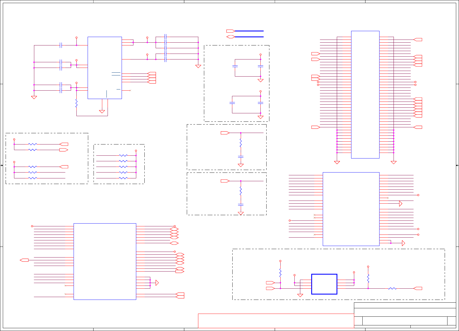The width and height of the screenshot is (459, 331).
Task: Select the topmost resistor in the left dashed box
Action: pyautogui.click(x=33, y=144)
